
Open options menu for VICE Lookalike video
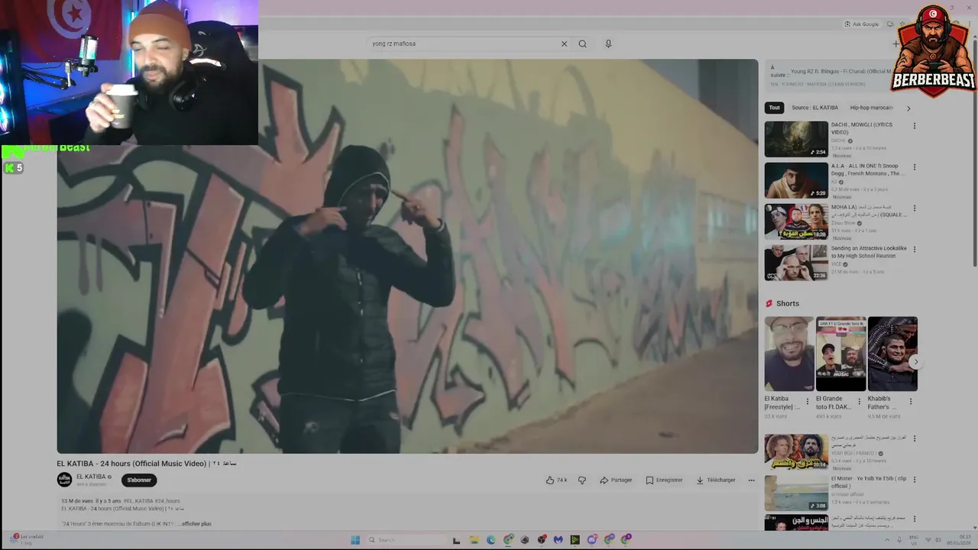(914, 250)
